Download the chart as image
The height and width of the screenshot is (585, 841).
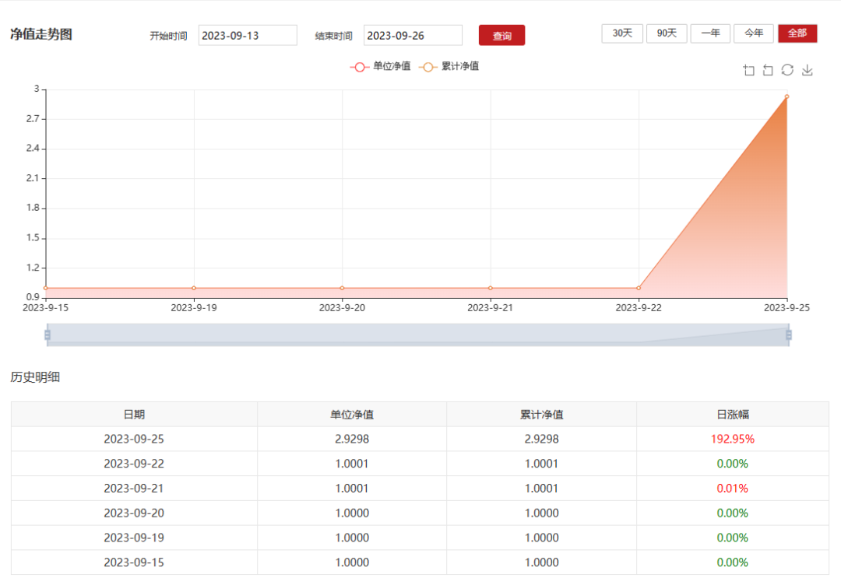click(x=808, y=71)
